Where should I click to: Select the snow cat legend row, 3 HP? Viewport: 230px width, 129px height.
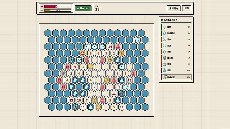[x=176, y=39]
